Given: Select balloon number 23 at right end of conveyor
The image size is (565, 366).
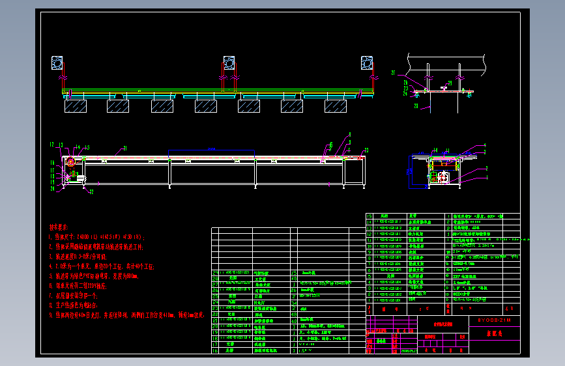Looking at the screenshot, I should (x=366, y=150).
